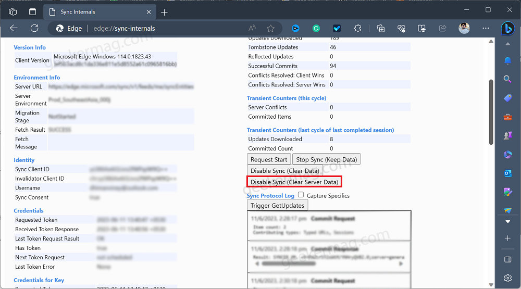The height and width of the screenshot is (289, 521).
Task: Open the Shopping tag icon in the sidebar
Action: click(507, 98)
